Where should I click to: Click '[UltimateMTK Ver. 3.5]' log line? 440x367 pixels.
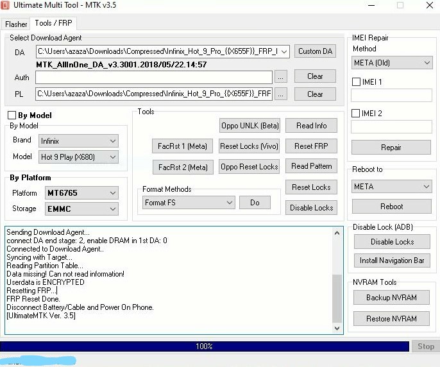pyautogui.click(x=41, y=316)
